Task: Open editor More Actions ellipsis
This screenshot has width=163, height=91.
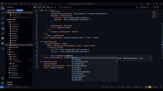Action: coord(161,7)
